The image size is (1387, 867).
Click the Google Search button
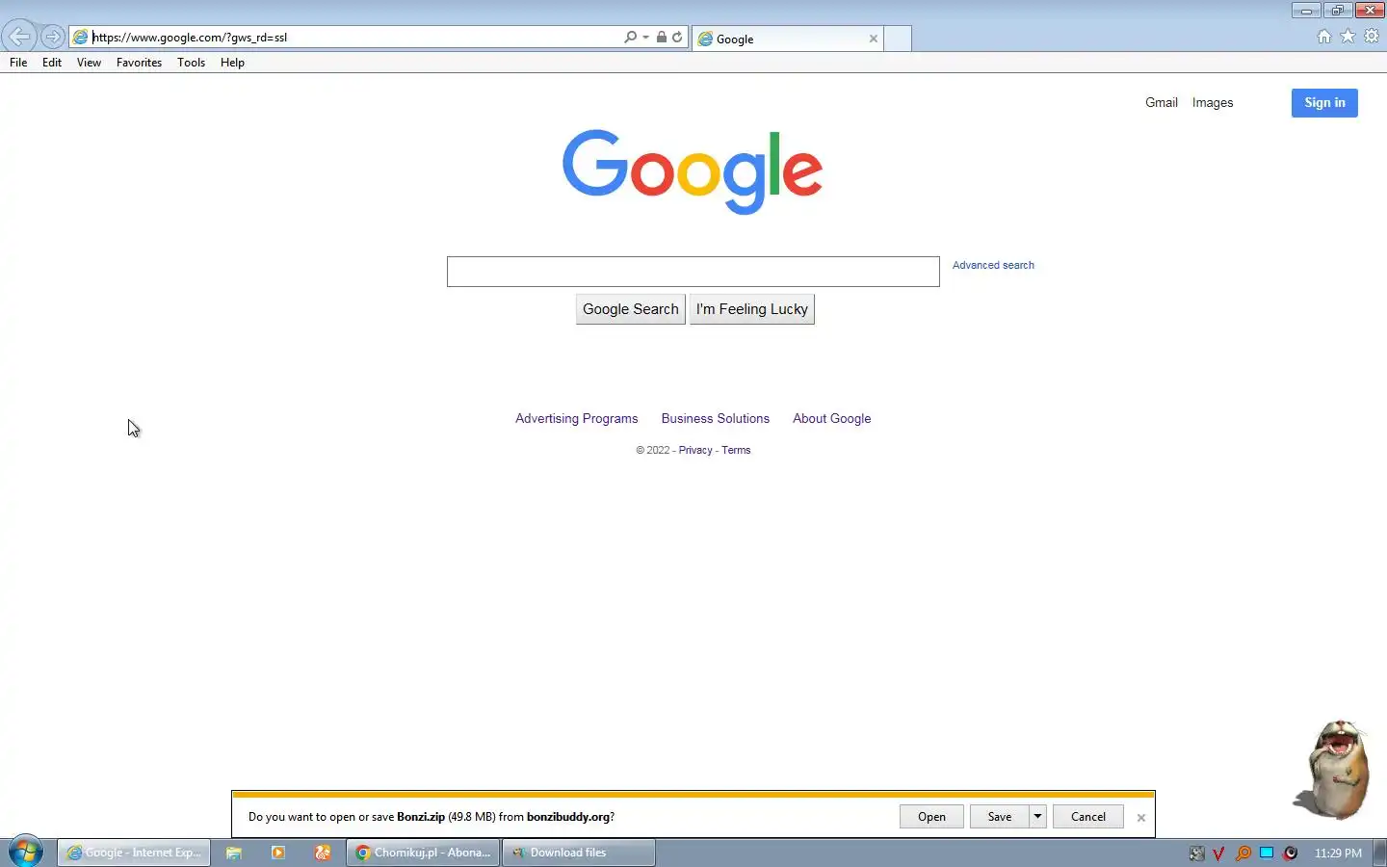[x=631, y=309]
